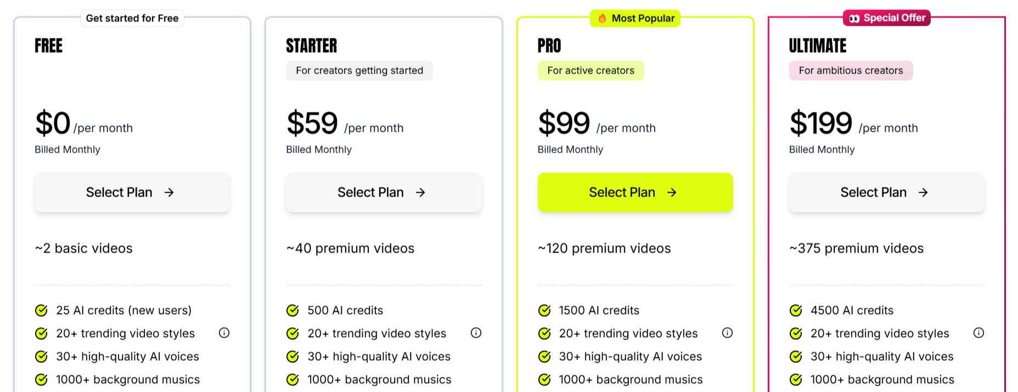The image size is (1018, 392).
Task: Open the info tooltip on Free plan video styles
Action: (x=224, y=333)
